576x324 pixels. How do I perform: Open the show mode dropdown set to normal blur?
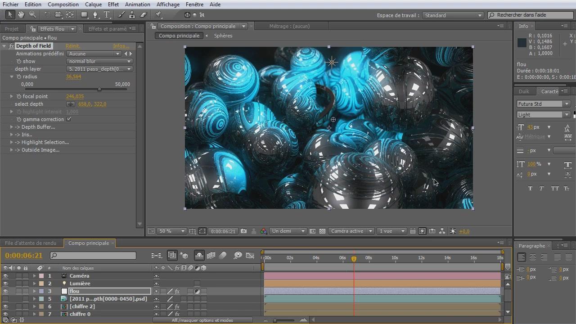tap(99, 61)
